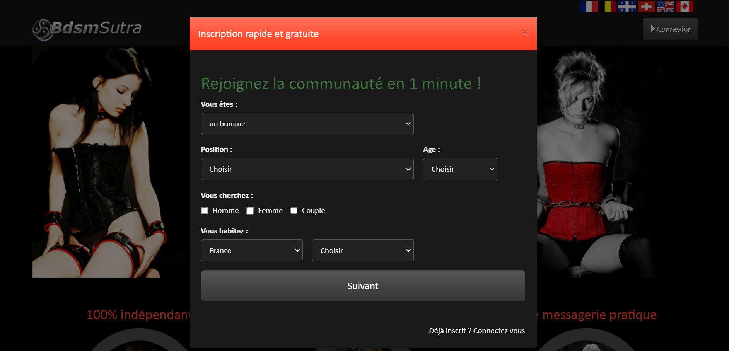Follow the 'Déjà inscrit ? Connectez vous' link
The width and height of the screenshot is (729, 351).
point(477,331)
